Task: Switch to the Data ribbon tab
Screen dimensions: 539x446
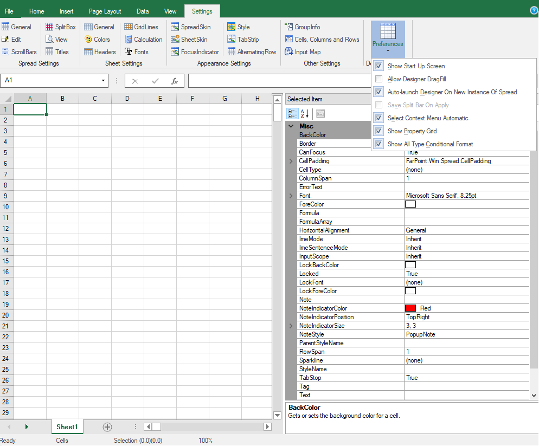Action: [x=143, y=11]
